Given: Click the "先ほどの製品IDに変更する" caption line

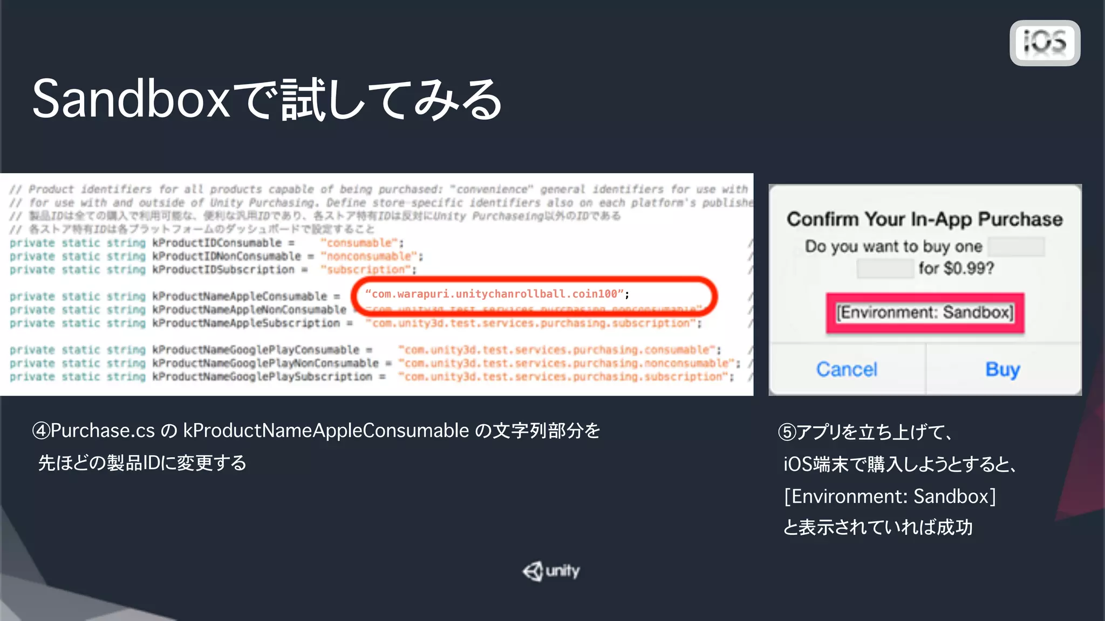Looking at the screenshot, I should pos(142,463).
